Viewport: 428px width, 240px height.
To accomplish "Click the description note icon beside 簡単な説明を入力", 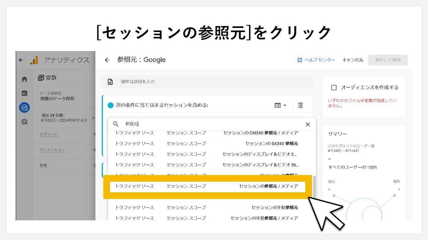I will point(110,81).
